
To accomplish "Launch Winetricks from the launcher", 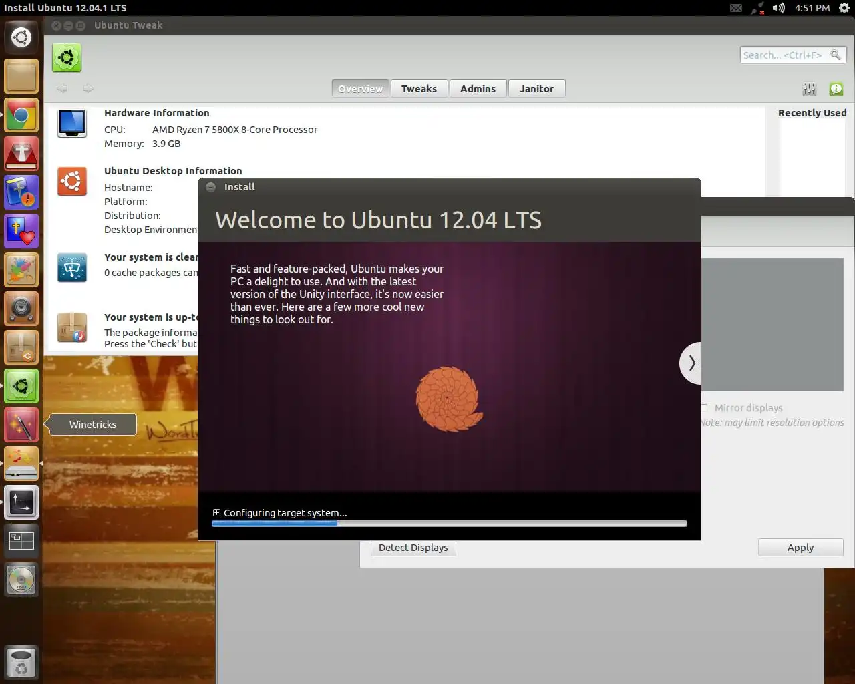I will 21,425.
